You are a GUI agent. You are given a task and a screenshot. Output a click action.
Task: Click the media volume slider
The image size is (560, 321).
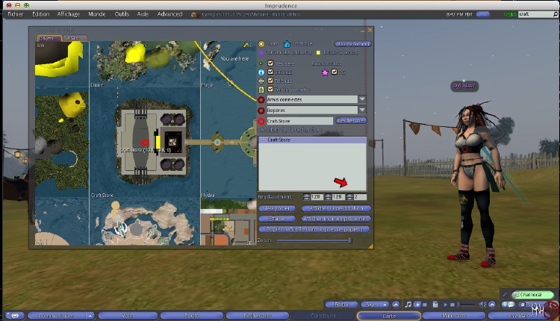tap(465, 305)
